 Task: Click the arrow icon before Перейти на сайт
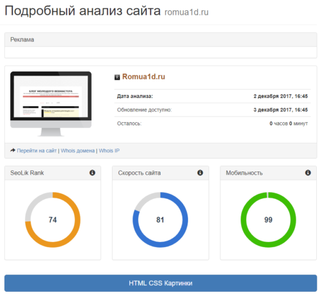13,150
